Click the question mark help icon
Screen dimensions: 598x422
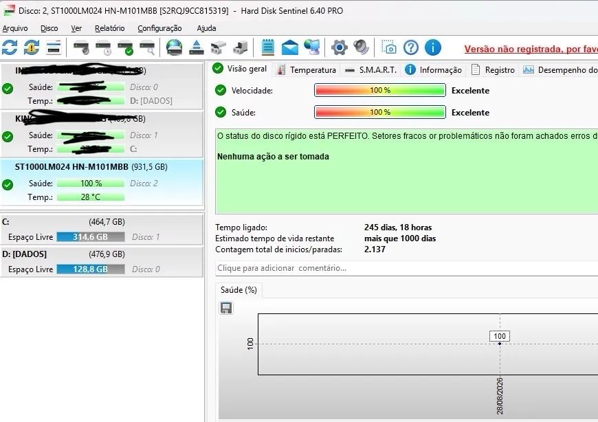tap(411, 47)
